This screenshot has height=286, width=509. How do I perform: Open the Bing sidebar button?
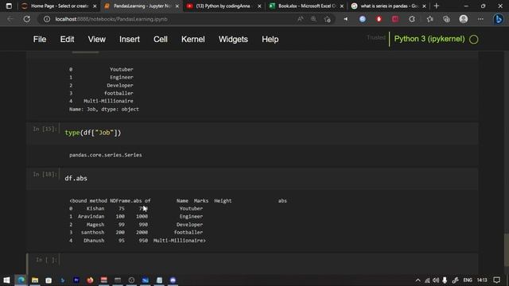tap(499, 19)
